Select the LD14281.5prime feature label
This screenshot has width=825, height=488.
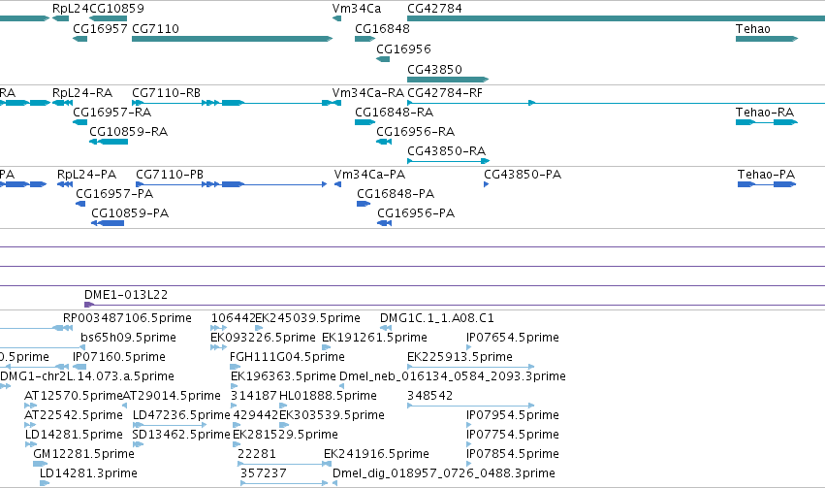74,435
